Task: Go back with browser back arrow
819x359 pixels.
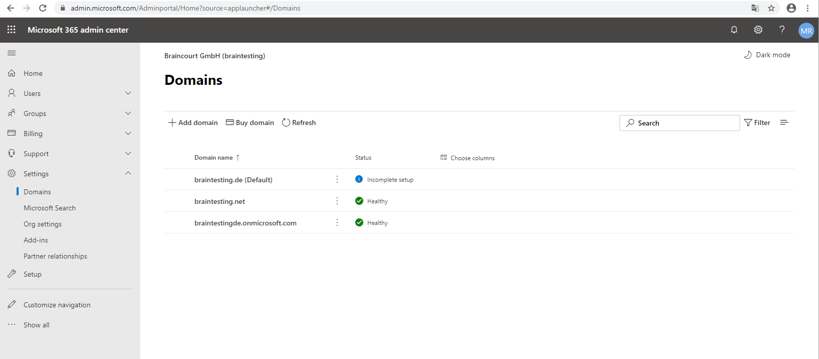Action: (x=11, y=8)
